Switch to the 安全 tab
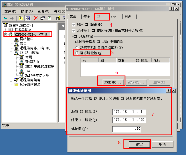Screen dimensions: 186x155 88,17
